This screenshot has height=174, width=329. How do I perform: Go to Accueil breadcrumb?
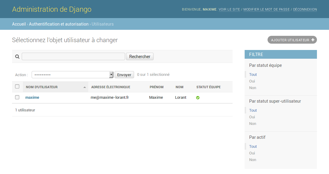click(19, 24)
